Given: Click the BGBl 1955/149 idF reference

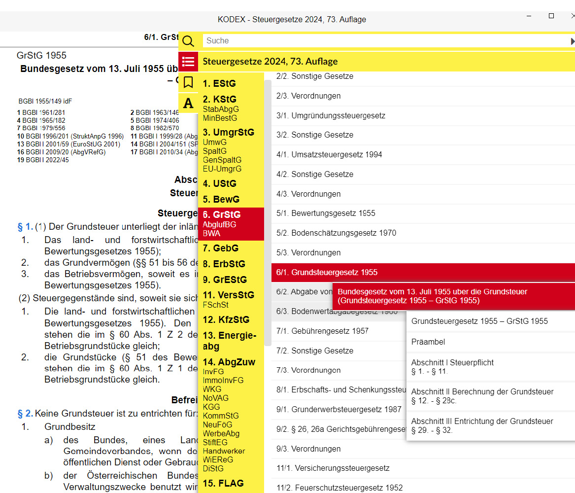Looking at the screenshot, I should point(45,101).
